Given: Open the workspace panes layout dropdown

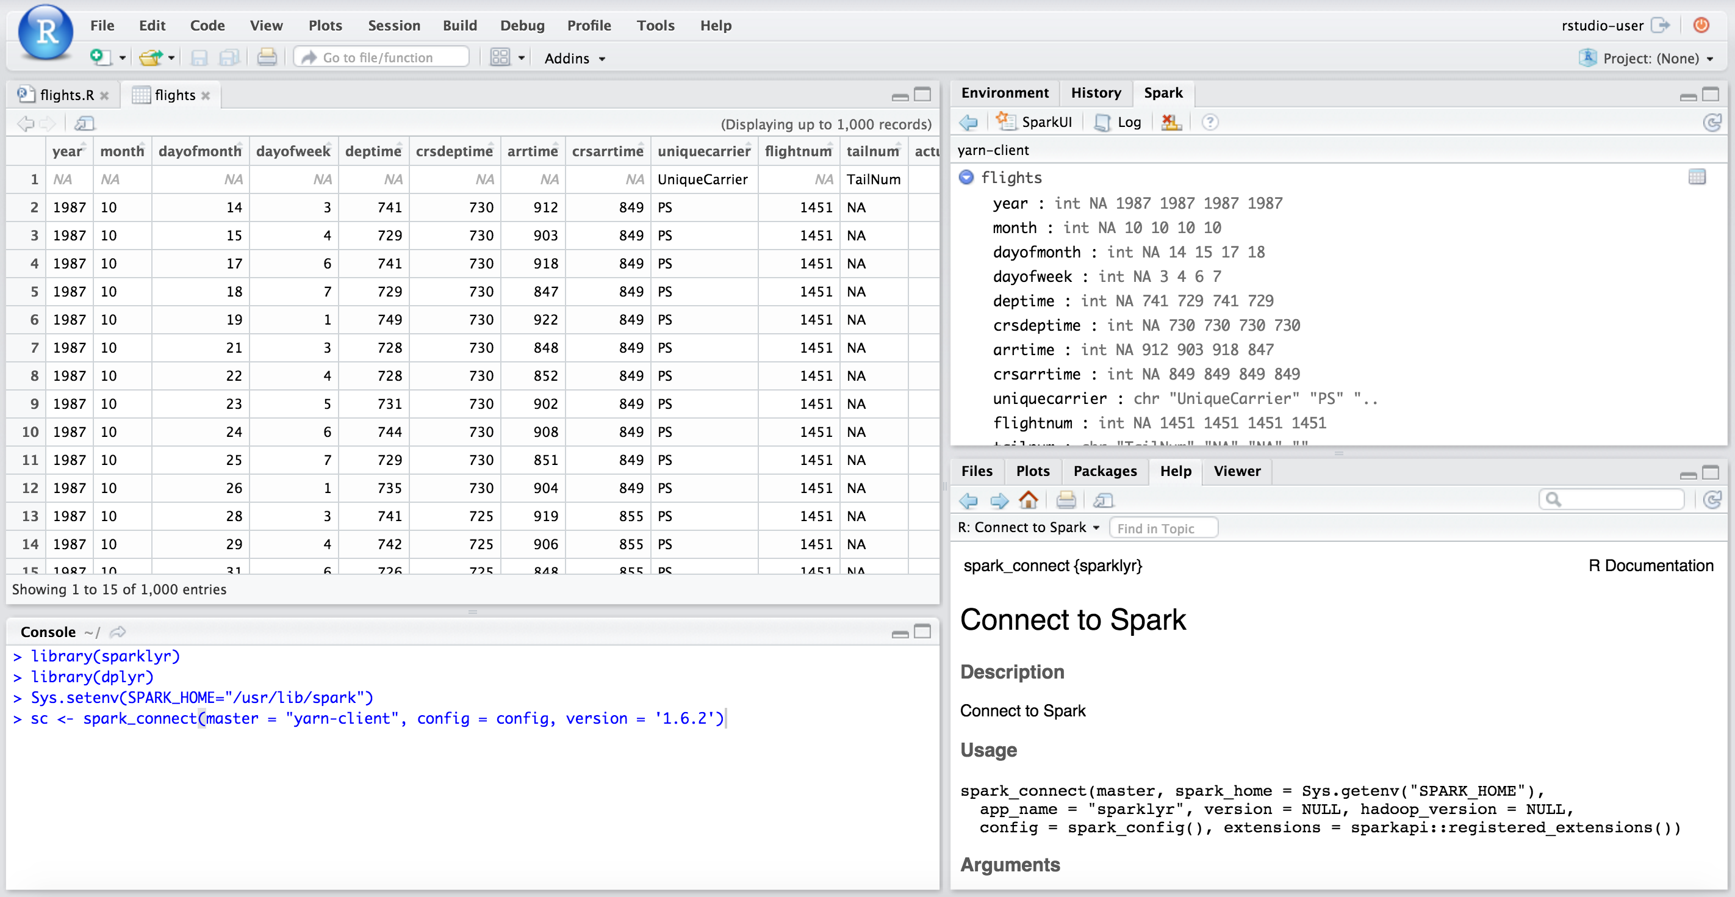Looking at the screenshot, I should click(520, 58).
